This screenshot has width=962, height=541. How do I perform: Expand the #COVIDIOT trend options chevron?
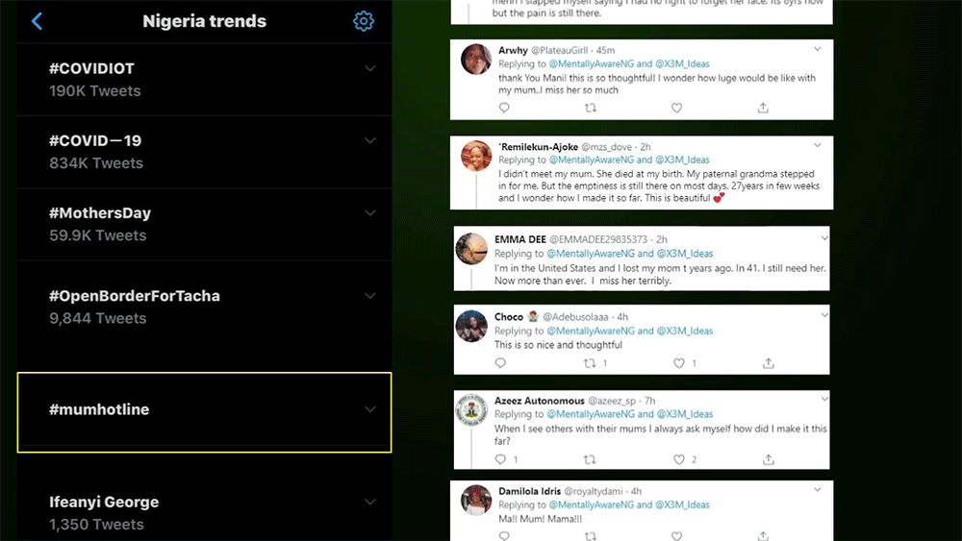click(x=370, y=68)
